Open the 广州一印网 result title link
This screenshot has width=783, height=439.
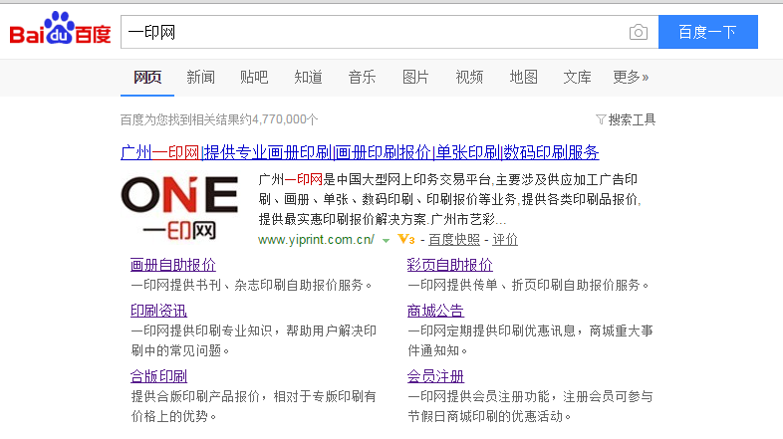pos(360,152)
